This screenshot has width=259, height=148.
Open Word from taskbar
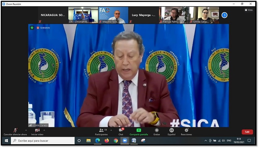pyautogui.click(x=134, y=140)
